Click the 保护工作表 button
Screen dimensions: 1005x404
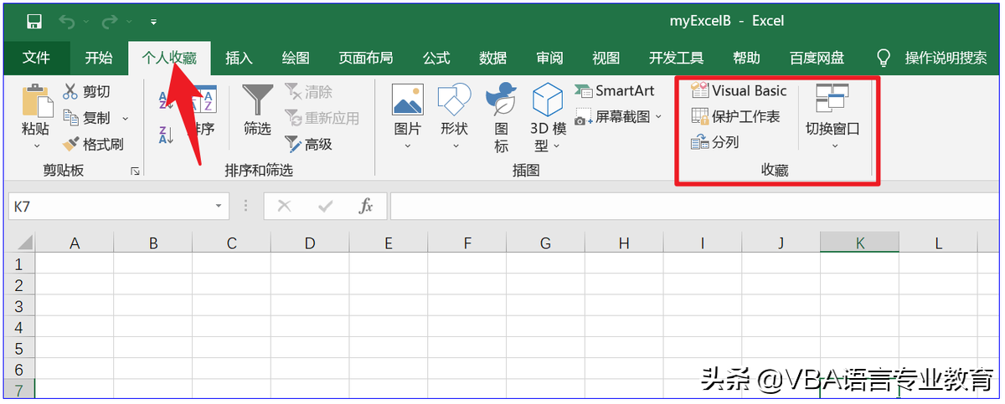coord(735,116)
